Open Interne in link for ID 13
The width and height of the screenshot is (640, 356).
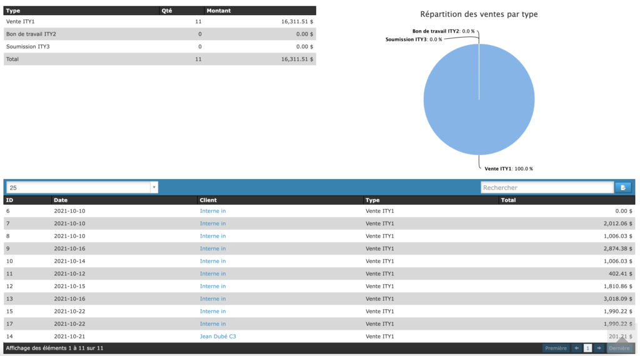click(212, 299)
